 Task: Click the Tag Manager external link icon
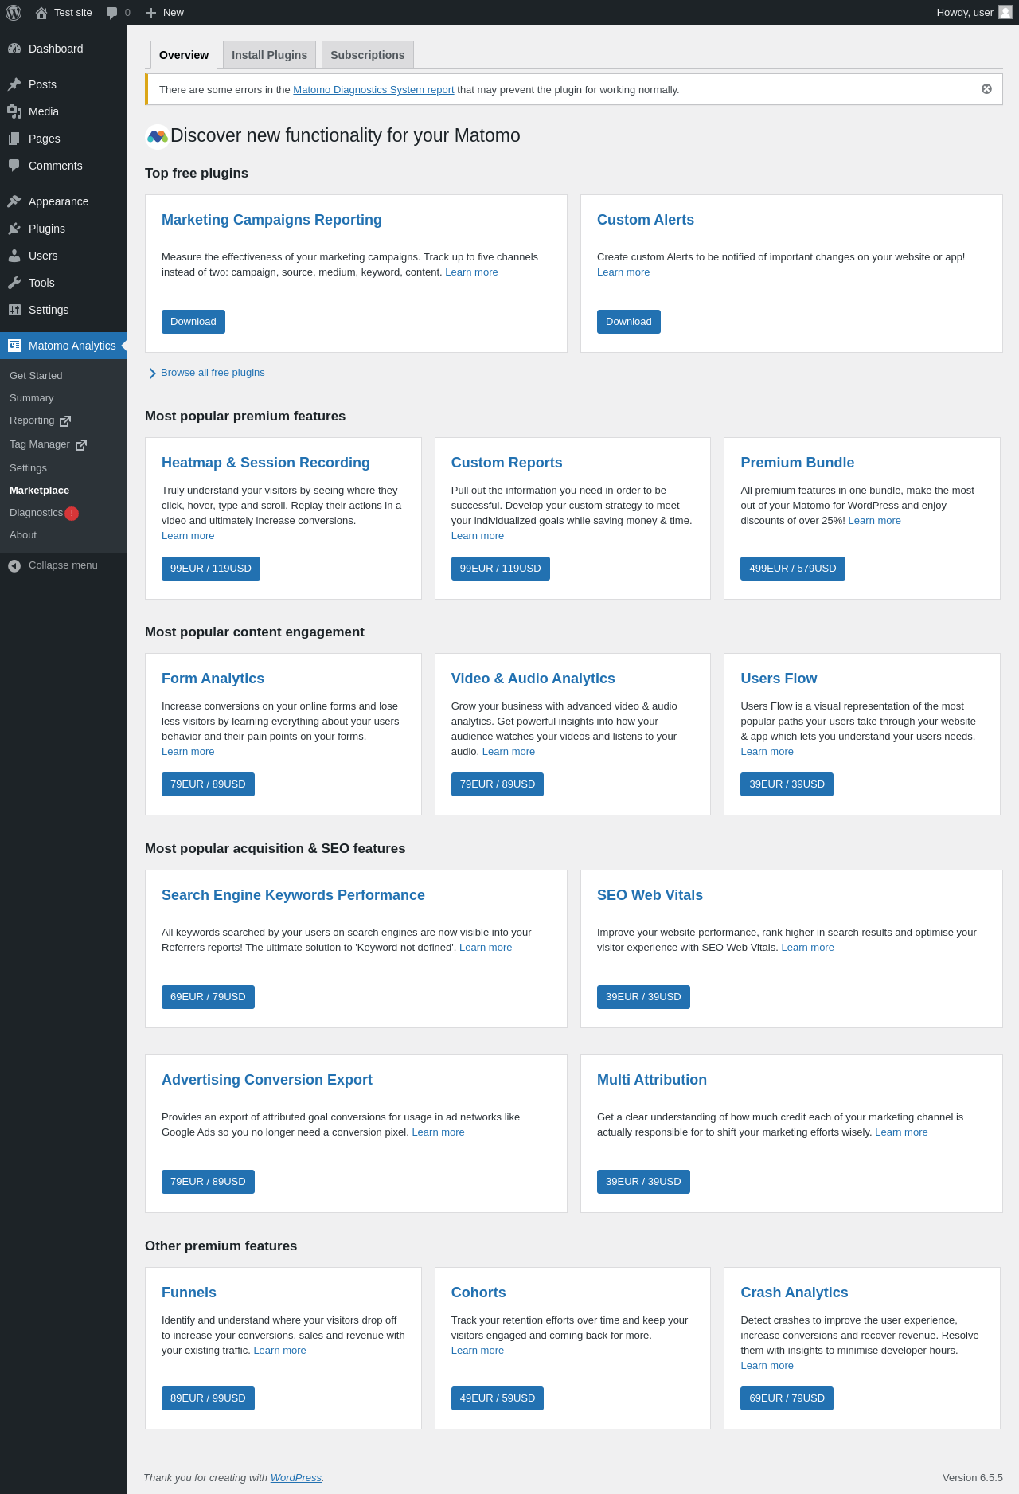(x=81, y=445)
